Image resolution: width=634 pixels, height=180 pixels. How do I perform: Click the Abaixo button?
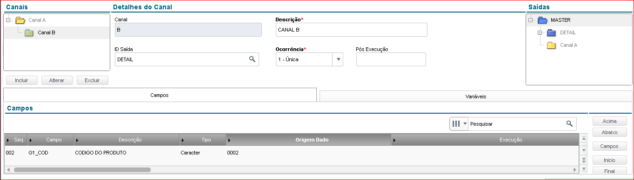pos(609,132)
